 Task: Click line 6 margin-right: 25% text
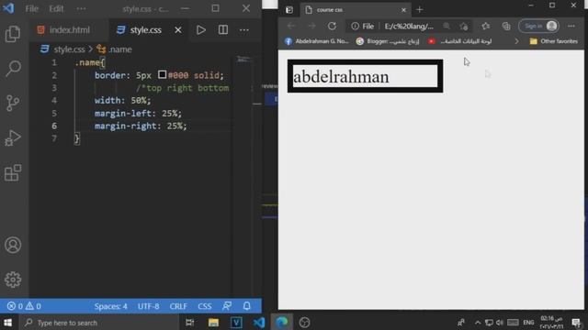point(141,126)
